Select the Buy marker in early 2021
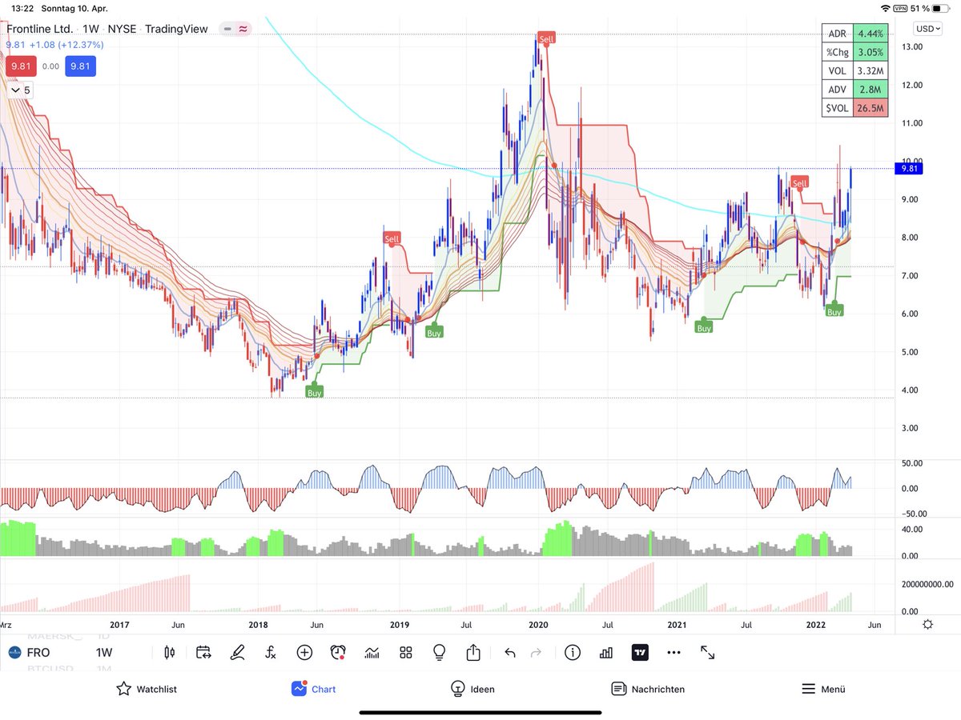Viewport: 961px width, 720px height. 704,328
